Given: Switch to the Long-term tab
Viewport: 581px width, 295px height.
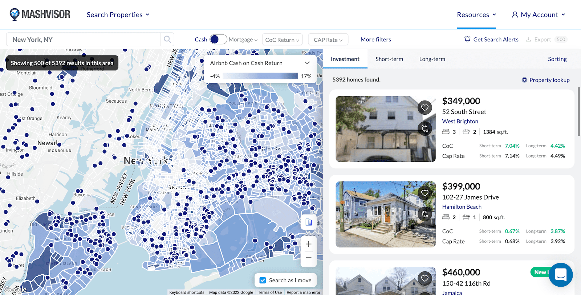Looking at the screenshot, I should [x=432, y=59].
